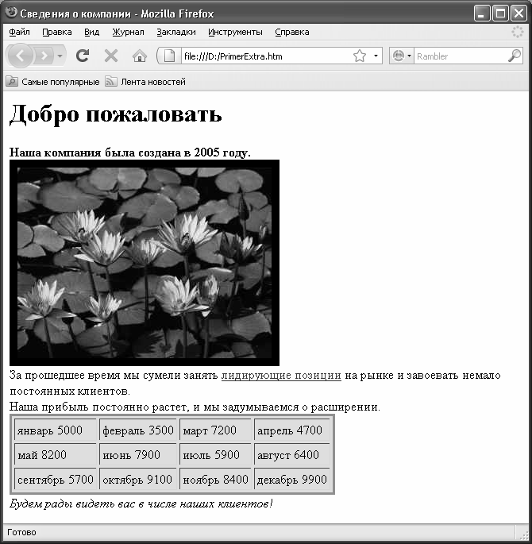Expand the address bar URL dropdown
532x544 pixels.
pos(376,56)
